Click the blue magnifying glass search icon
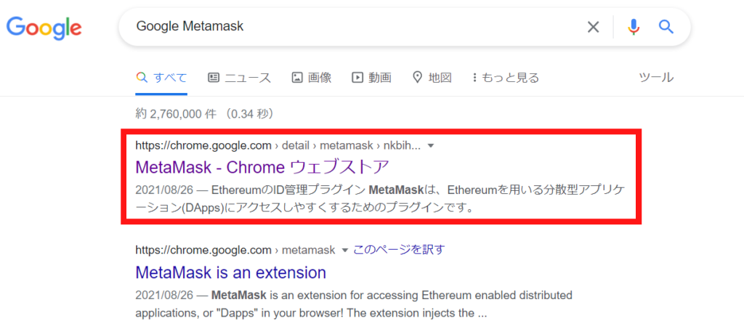Image resolution: width=744 pixels, height=334 pixels. 666,27
